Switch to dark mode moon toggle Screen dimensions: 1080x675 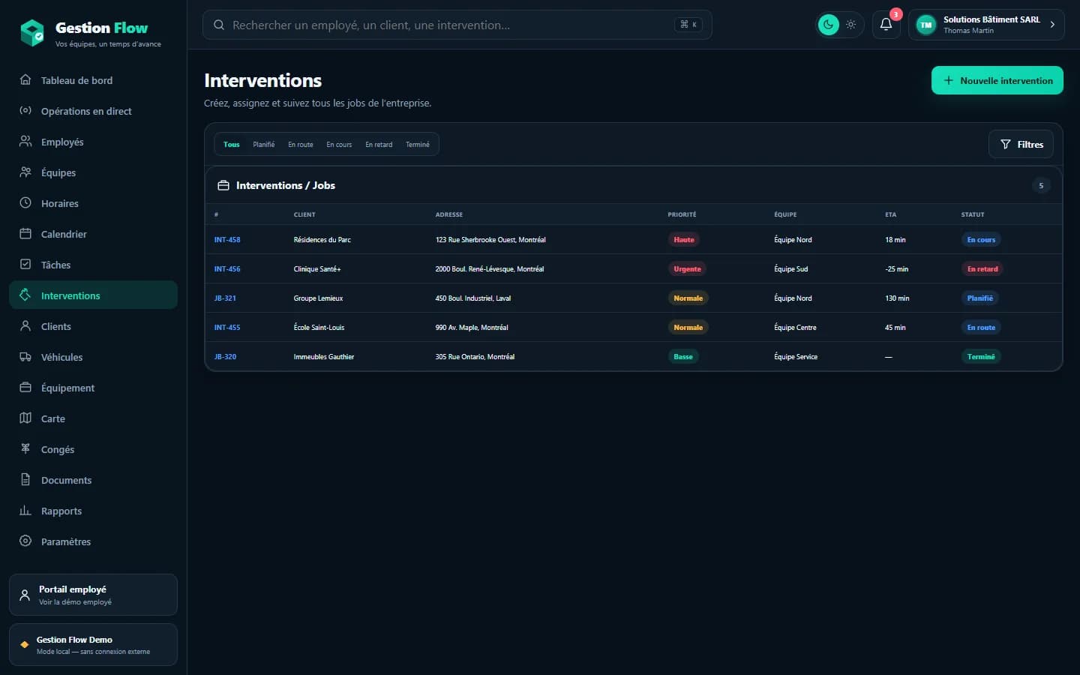click(x=828, y=25)
